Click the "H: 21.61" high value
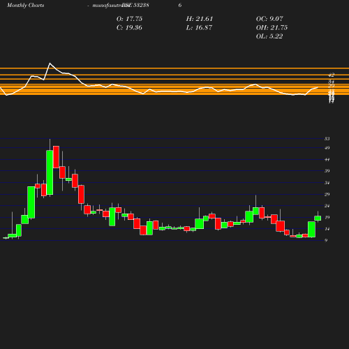Image resolution: width=349 pixels, height=349 pixels. 199,19
